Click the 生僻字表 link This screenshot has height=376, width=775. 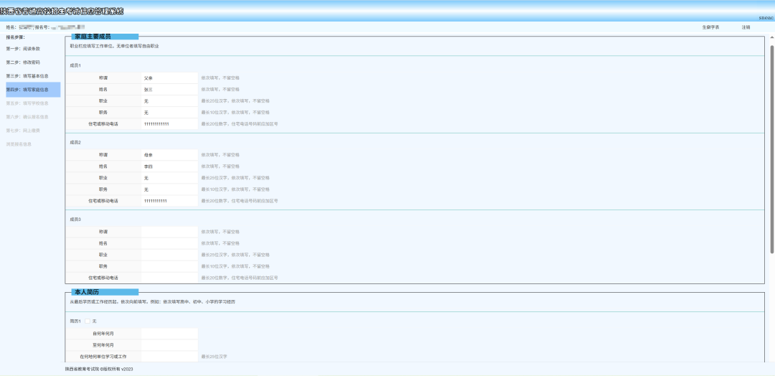pyautogui.click(x=710, y=27)
